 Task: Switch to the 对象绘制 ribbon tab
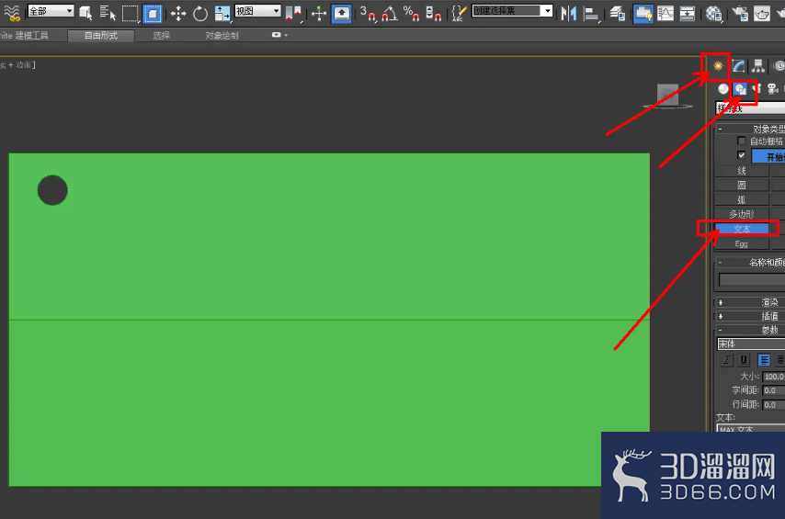click(222, 36)
